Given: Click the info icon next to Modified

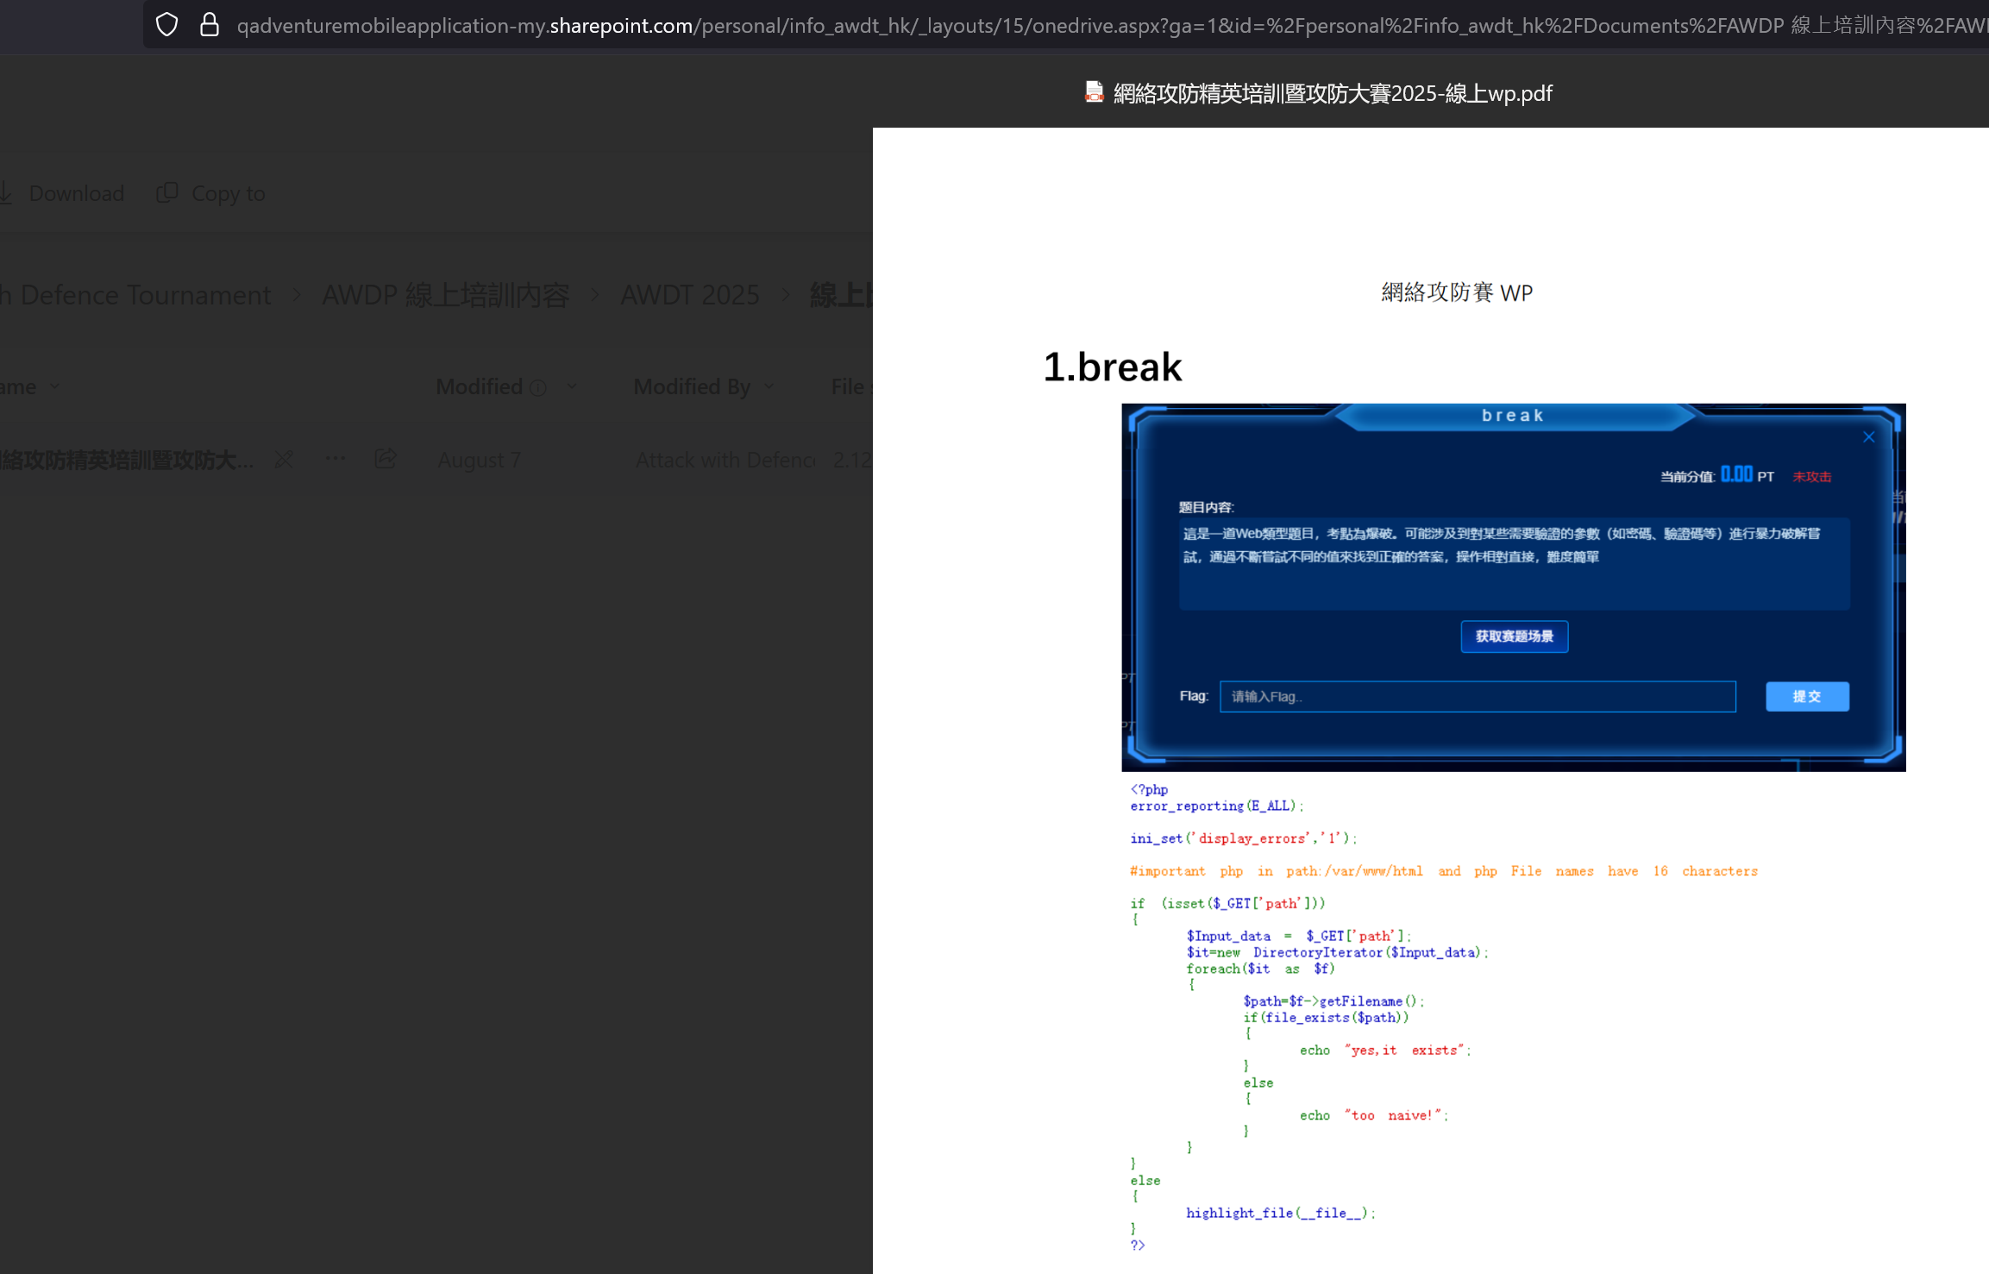Looking at the screenshot, I should pos(539,388).
